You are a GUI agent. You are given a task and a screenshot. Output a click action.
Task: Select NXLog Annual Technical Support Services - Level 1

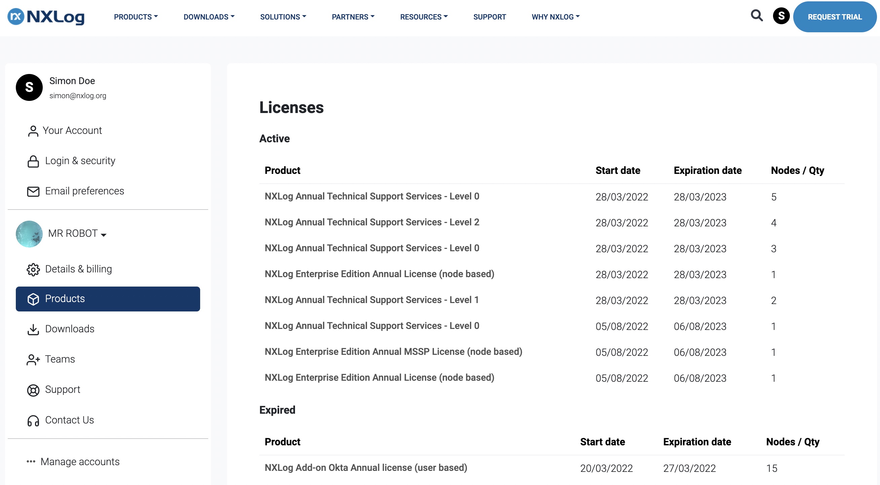(x=371, y=300)
